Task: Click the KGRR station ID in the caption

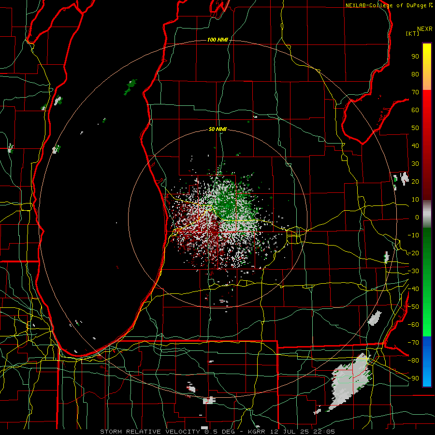Action: click(x=256, y=432)
